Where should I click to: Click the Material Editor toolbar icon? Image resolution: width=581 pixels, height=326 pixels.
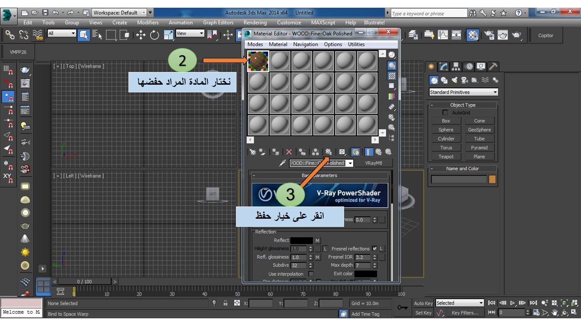[473, 35]
